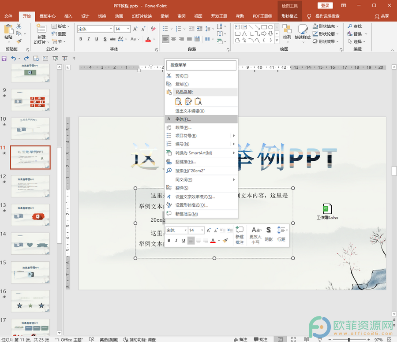The width and height of the screenshot is (397, 342).
Task: Click the Redo arrow in quick access bar
Action: [x=26, y=59]
